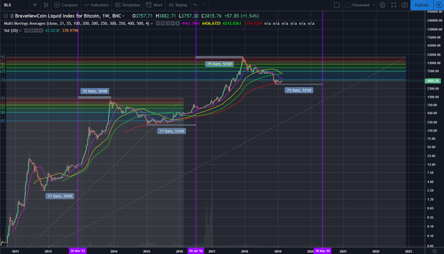Click the 2014 label on the time axis

point(114,251)
